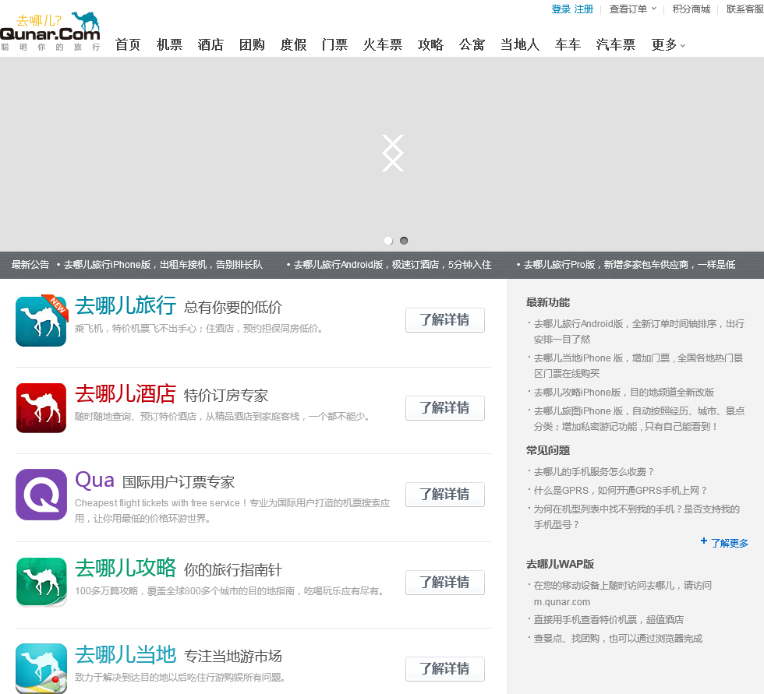
Task: Open the 团购 navigation item
Action: click(252, 44)
